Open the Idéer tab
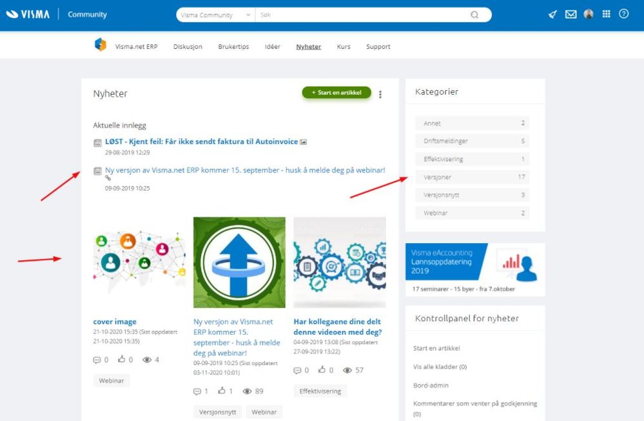 point(273,47)
